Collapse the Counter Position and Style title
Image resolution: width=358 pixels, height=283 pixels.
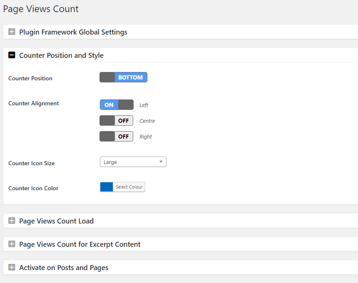[x=61, y=55]
